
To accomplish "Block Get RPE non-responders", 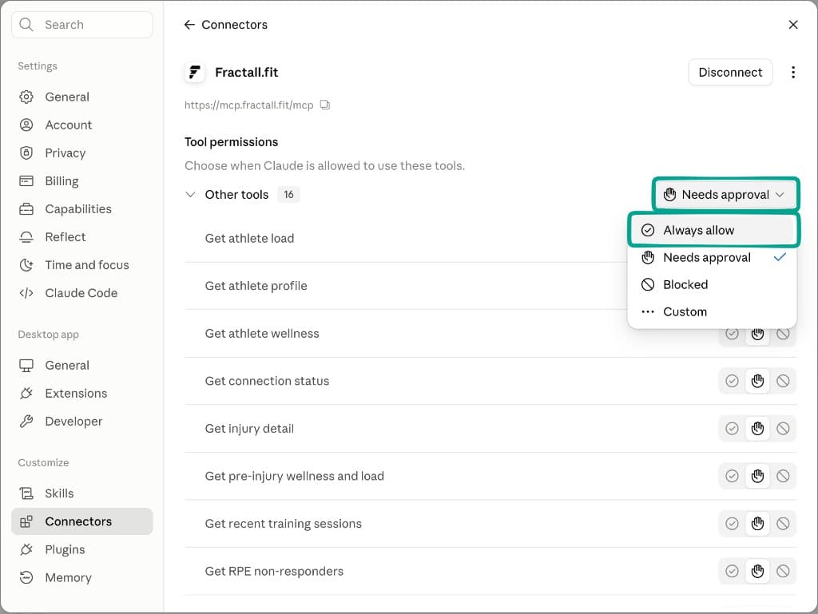I will [783, 571].
